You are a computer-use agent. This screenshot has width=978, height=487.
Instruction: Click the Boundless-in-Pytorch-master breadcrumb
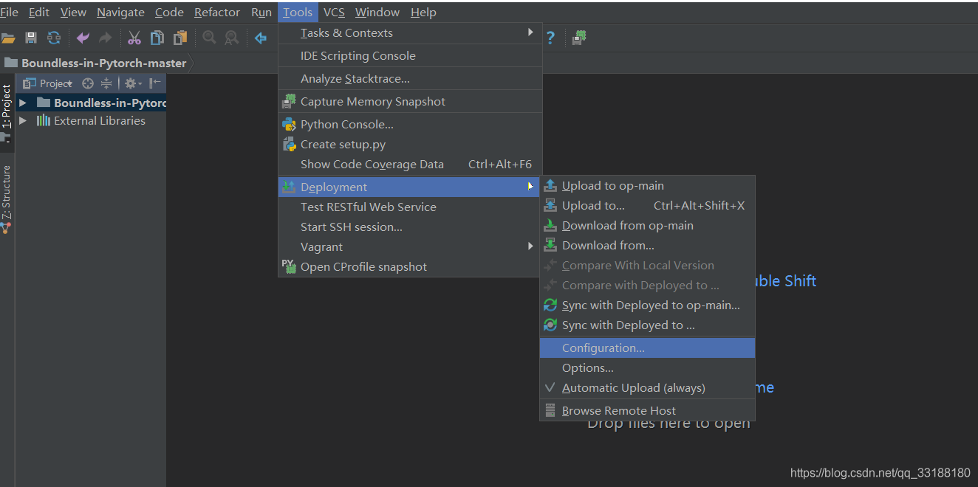point(103,63)
